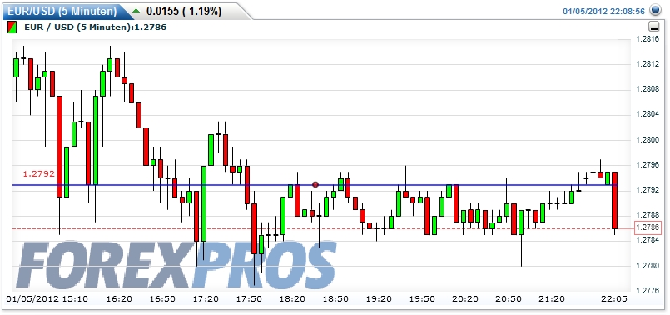Click the 1.2800 price axis label
Image resolution: width=670 pixels, height=315 pixels.
647,139
